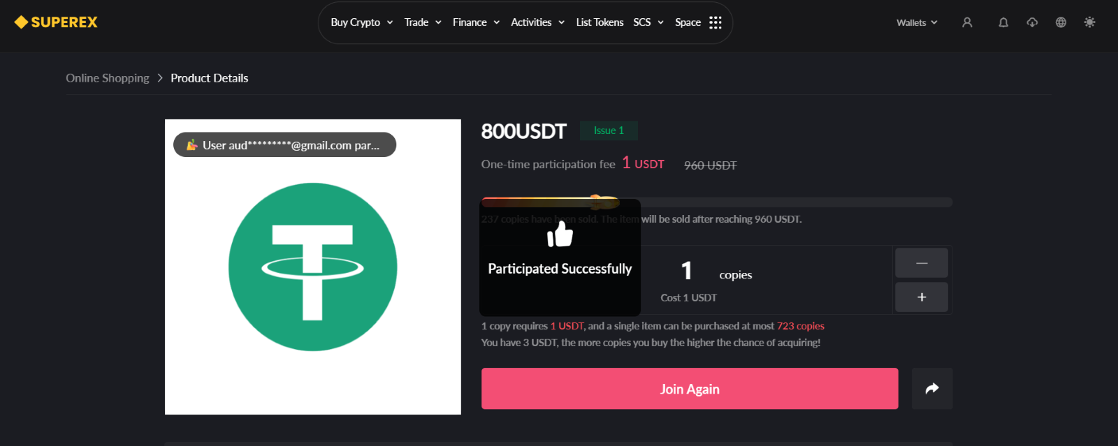This screenshot has height=446, width=1118.
Task: Open the language globe icon
Action: (x=1061, y=22)
